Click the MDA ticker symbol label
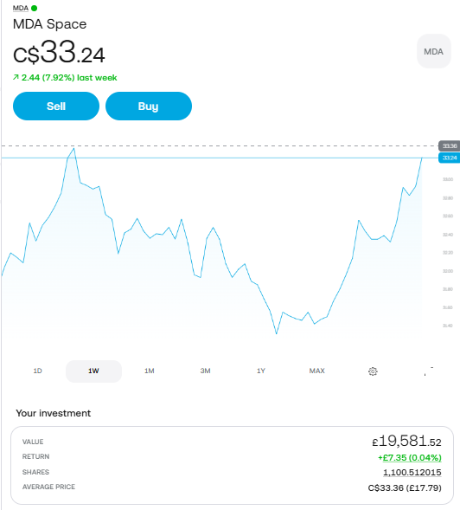Viewport: 460px width, 510px height. pyautogui.click(x=21, y=8)
